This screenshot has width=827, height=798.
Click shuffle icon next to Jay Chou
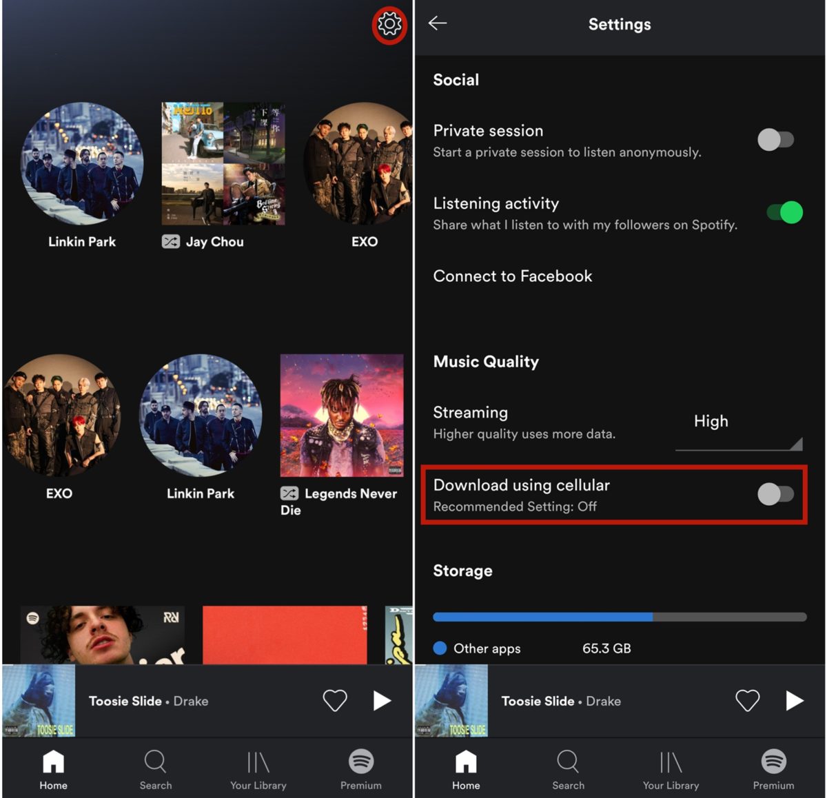tap(171, 242)
